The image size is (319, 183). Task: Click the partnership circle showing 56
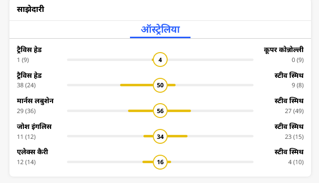click(160, 111)
